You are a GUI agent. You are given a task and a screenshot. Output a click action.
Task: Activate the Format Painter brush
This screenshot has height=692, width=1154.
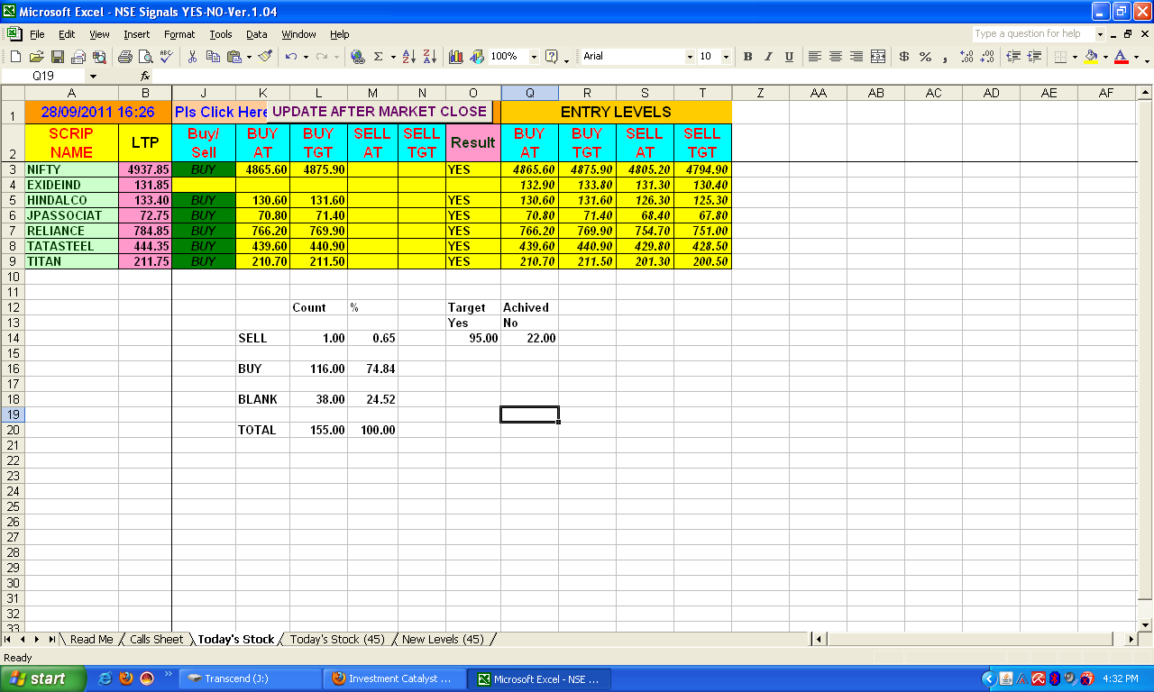[x=265, y=57]
